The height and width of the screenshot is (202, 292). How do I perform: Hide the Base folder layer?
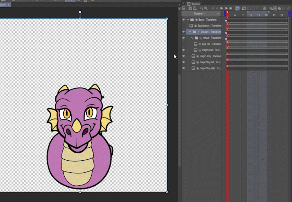184,20
